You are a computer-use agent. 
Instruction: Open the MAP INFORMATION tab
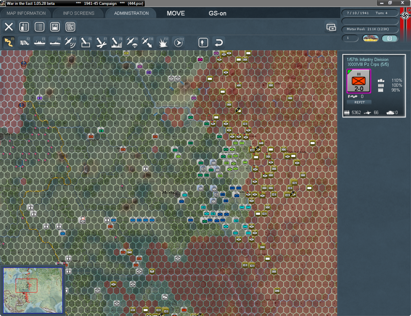pos(26,13)
